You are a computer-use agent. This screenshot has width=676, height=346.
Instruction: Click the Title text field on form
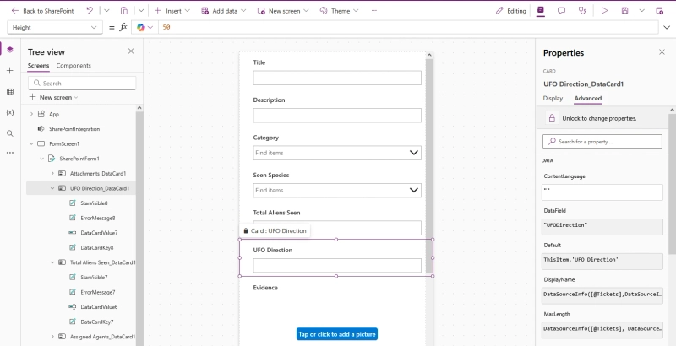point(337,78)
